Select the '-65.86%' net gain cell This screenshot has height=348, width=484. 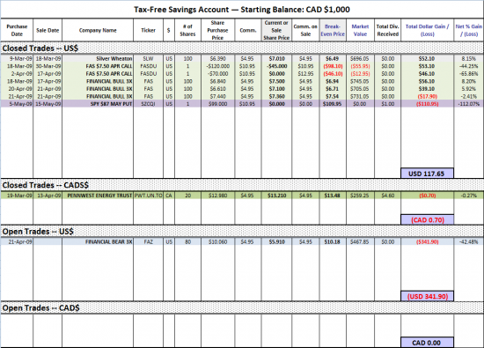coord(468,73)
